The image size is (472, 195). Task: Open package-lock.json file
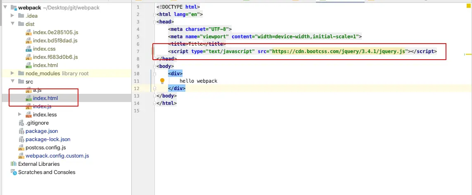coord(48,139)
